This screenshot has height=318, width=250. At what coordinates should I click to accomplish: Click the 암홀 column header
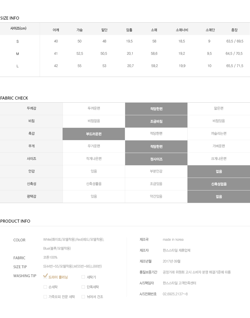(x=129, y=30)
